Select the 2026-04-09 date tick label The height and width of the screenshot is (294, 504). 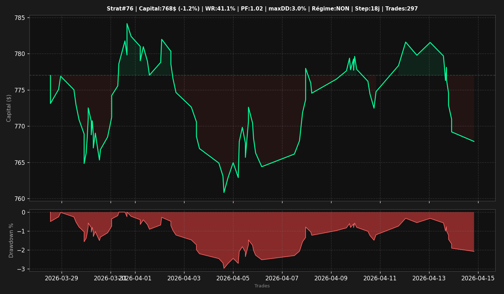(x=331, y=278)
